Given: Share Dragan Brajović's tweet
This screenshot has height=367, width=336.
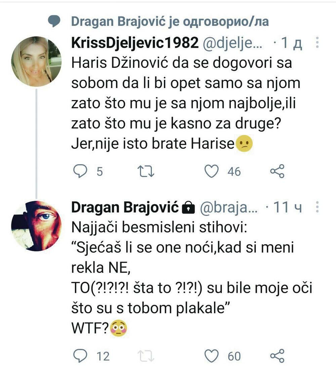Looking at the screenshot, I should click(277, 356).
